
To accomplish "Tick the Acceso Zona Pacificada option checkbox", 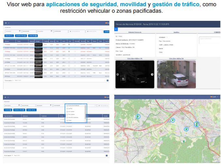I will click(x=67, y=105).
